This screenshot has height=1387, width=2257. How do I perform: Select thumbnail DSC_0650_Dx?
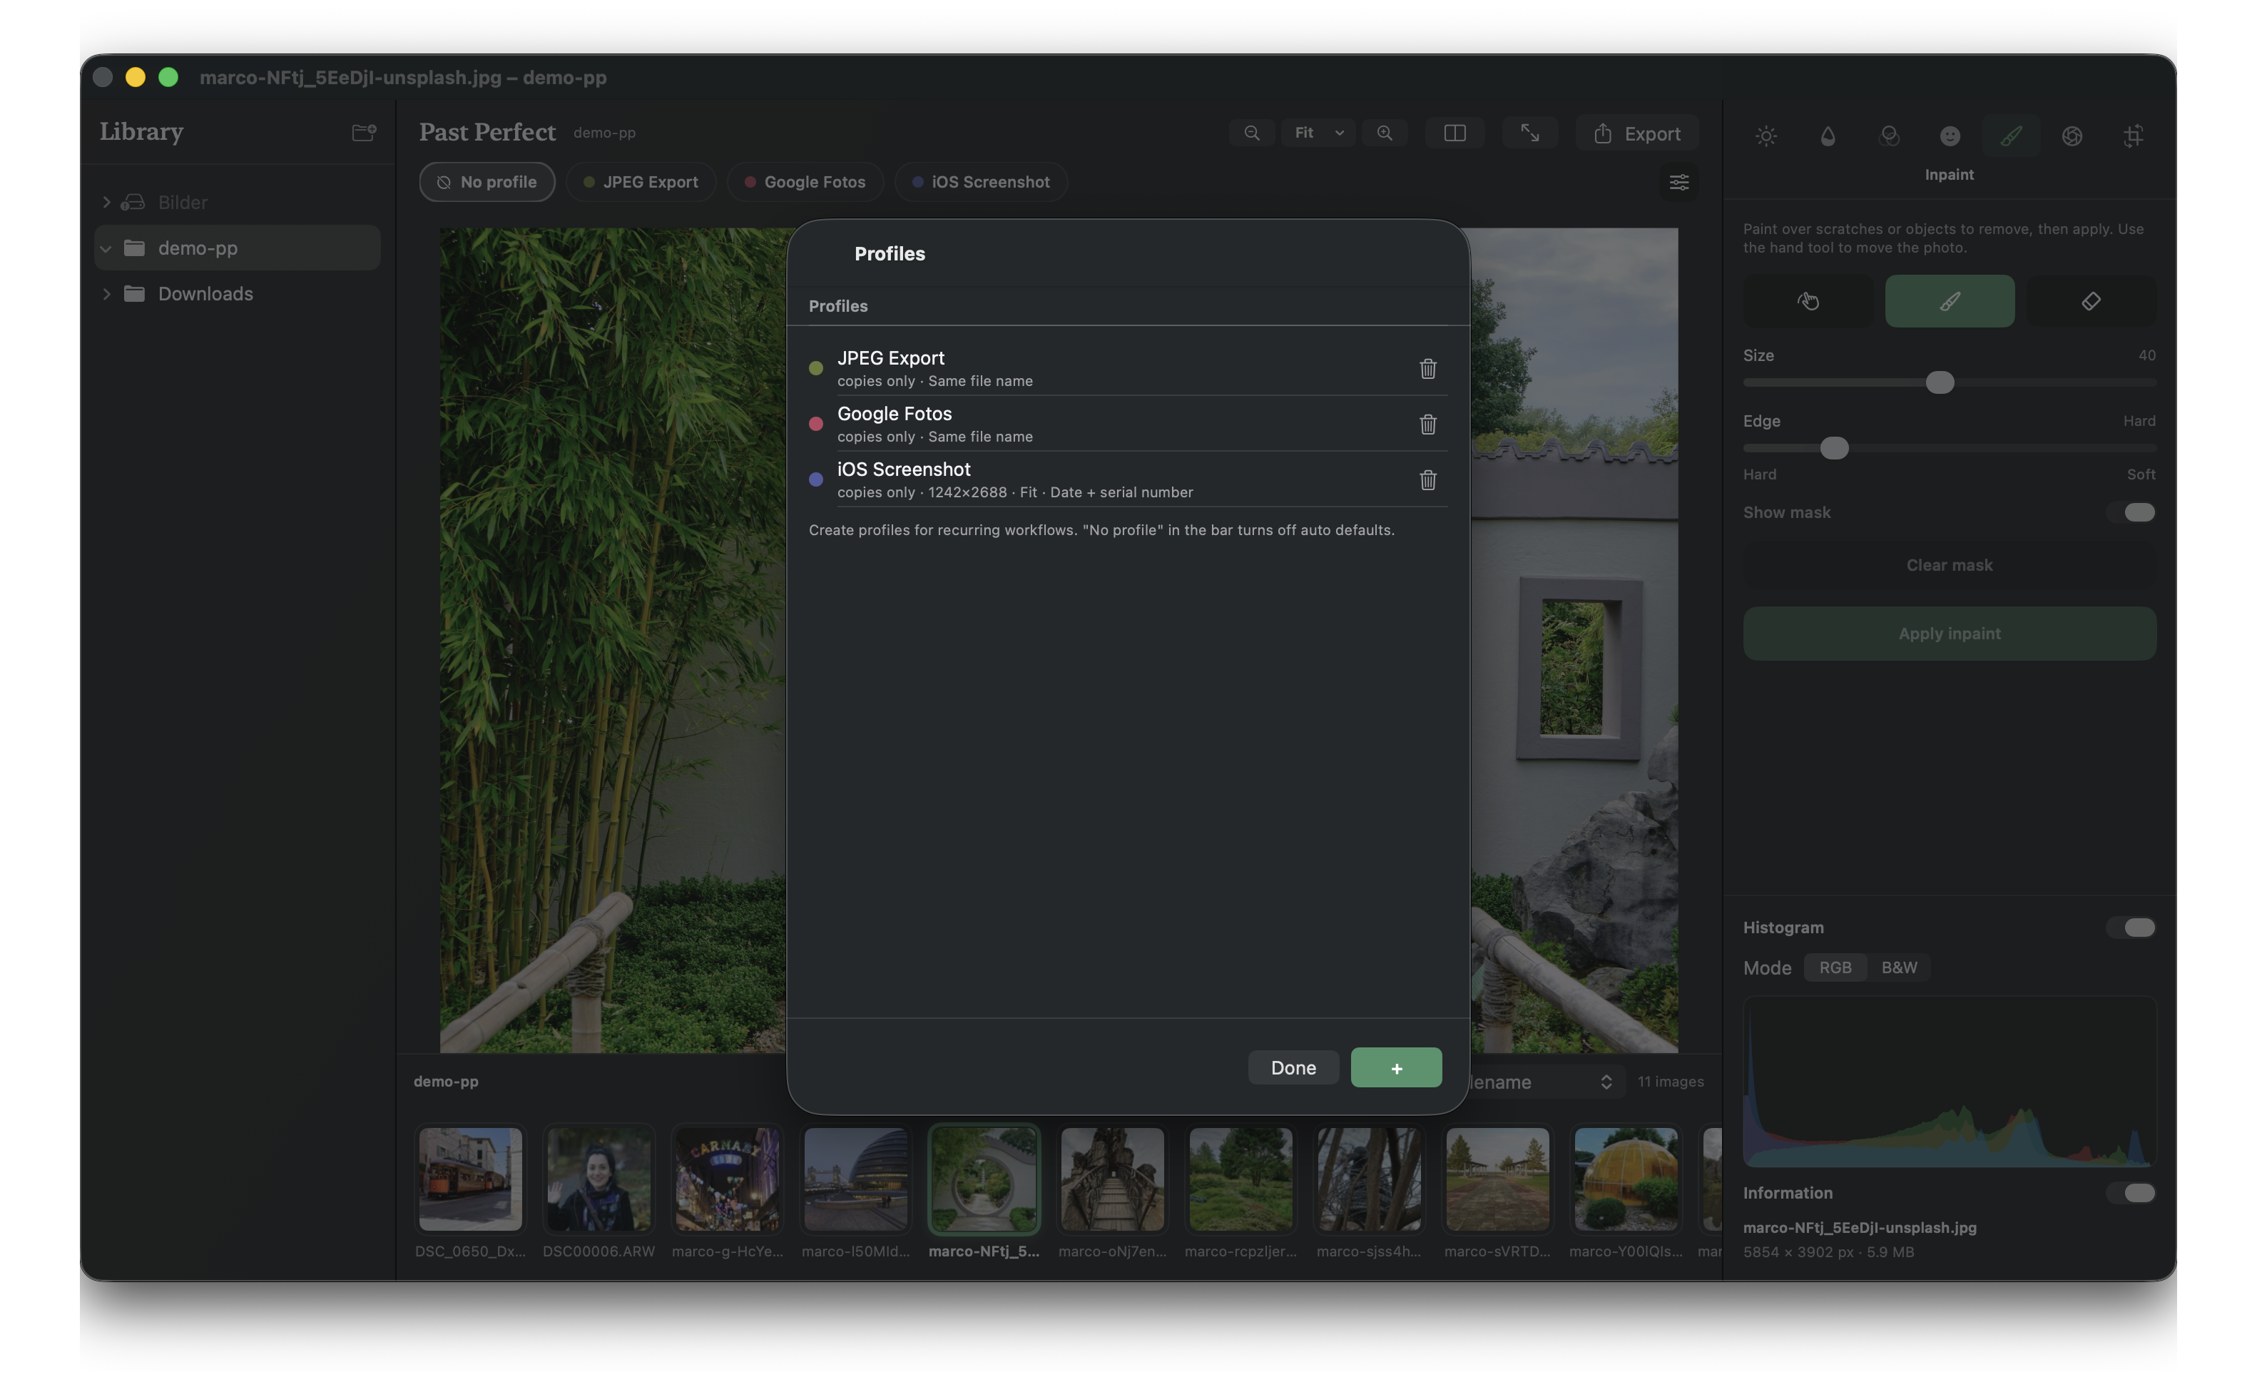pyautogui.click(x=469, y=1179)
